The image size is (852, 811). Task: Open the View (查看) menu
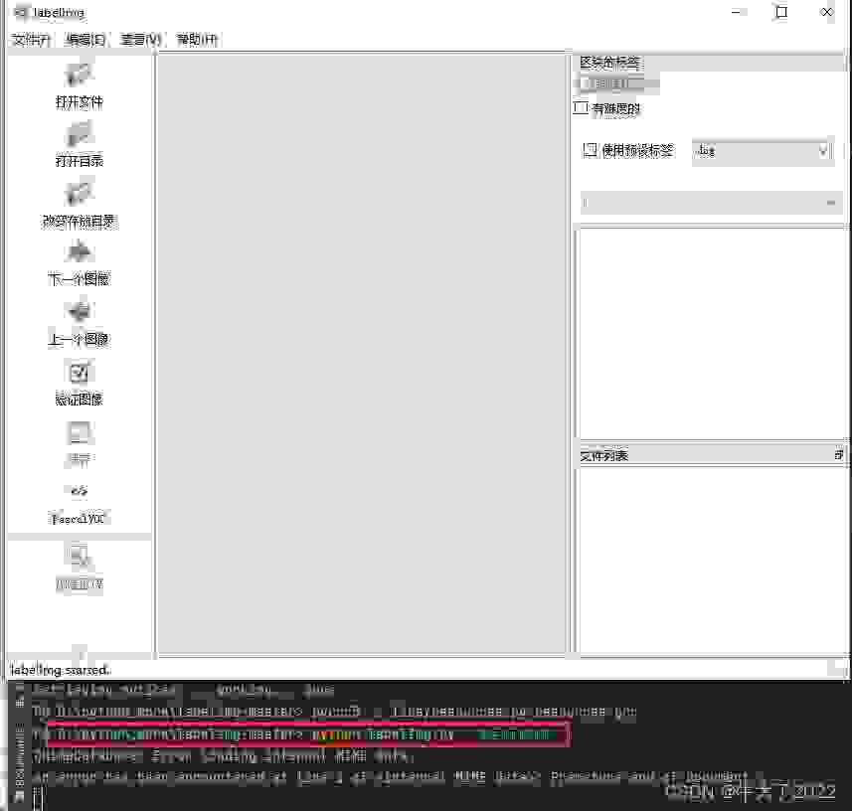(x=140, y=40)
